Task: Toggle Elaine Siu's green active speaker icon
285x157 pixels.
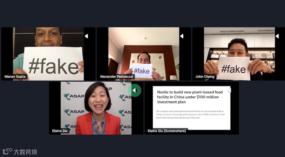Action: pyautogui.click(x=135, y=90)
